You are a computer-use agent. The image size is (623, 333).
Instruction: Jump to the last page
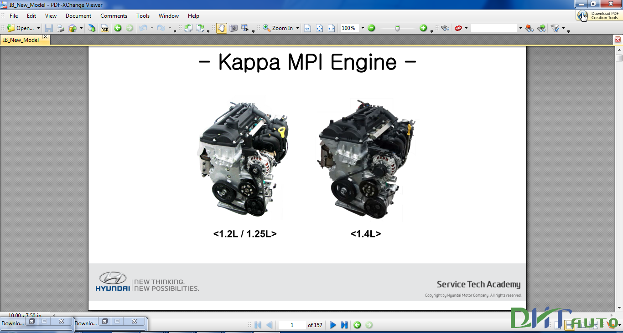[344, 325]
